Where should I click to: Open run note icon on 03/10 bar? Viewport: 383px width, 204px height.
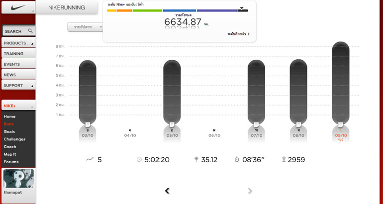(x=88, y=124)
